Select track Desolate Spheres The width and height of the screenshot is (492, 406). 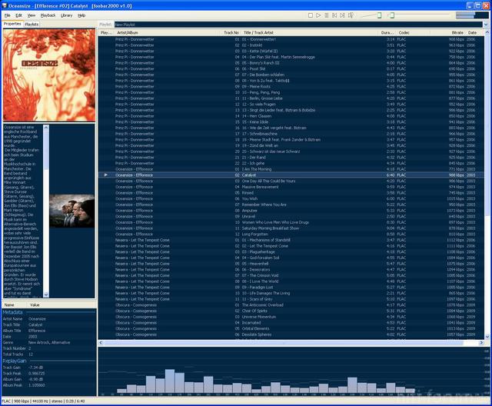(x=291, y=334)
